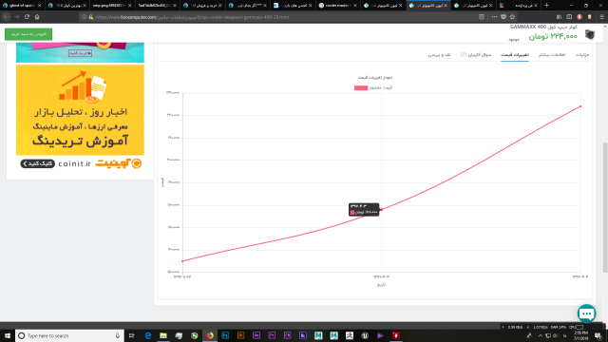
Task: Bookmark this page with the star icon
Action: point(512,17)
